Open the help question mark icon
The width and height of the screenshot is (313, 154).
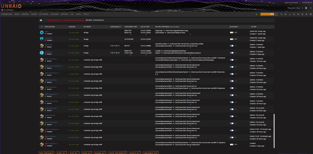pyautogui.click(x=311, y=14)
